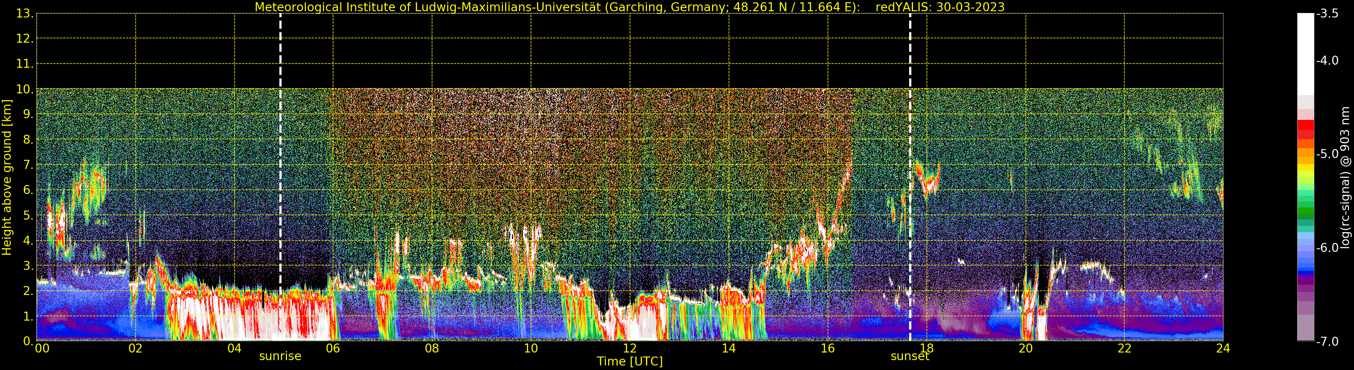Click the '-5.0' colorbar tick label
Screen dimensions: 1354x370
[1327, 154]
